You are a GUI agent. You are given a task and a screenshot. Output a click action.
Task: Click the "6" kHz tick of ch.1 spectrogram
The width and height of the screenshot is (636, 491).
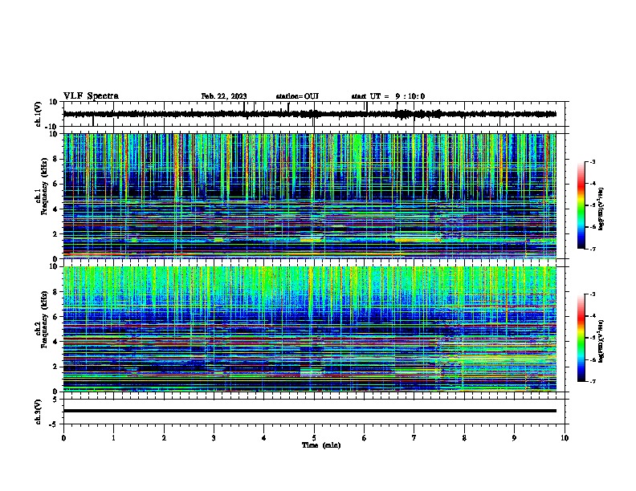pyautogui.click(x=55, y=184)
